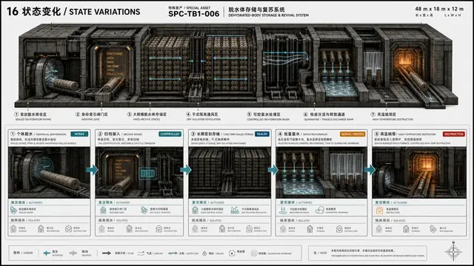Image resolution: width=474 pixels, height=266 pixels.
Task: Click the isolated Storage icon in Batch Rehydration card
Action: [x=310, y=229]
